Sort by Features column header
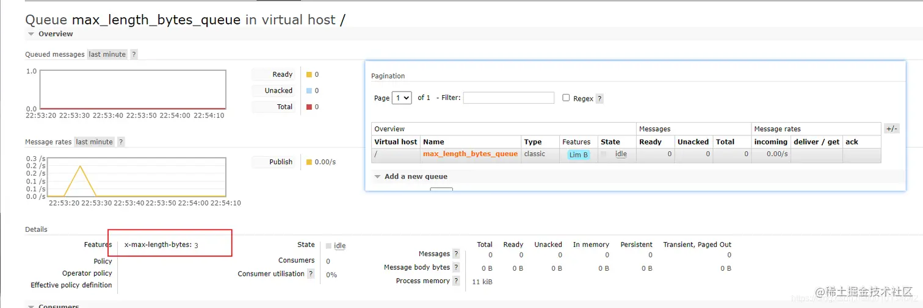This screenshot has width=923, height=308. [576, 141]
